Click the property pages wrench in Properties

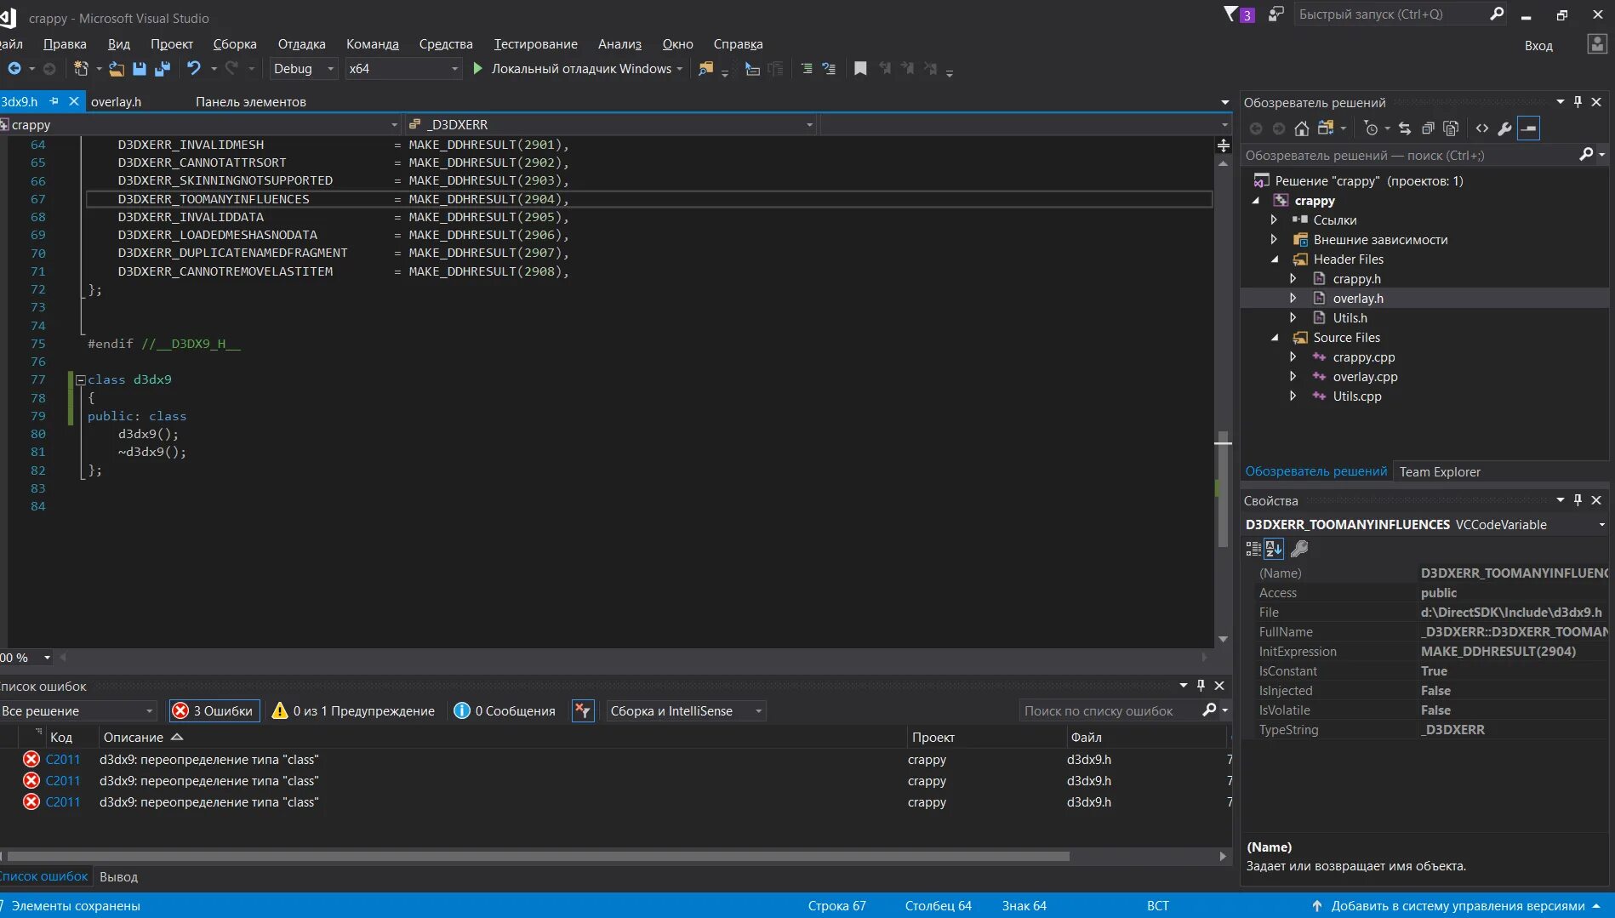1299,549
